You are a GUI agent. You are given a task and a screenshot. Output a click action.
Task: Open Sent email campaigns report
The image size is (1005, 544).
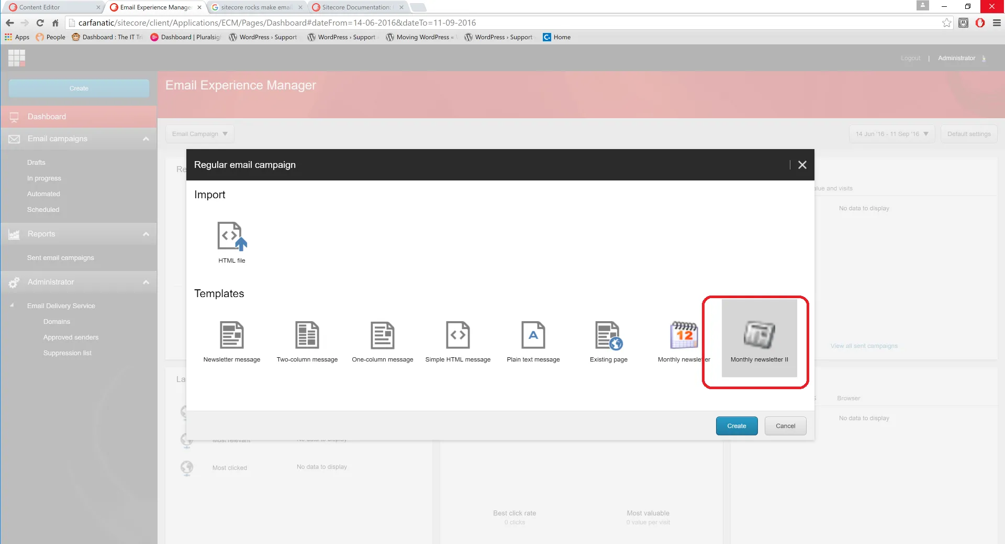tap(61, 258)
